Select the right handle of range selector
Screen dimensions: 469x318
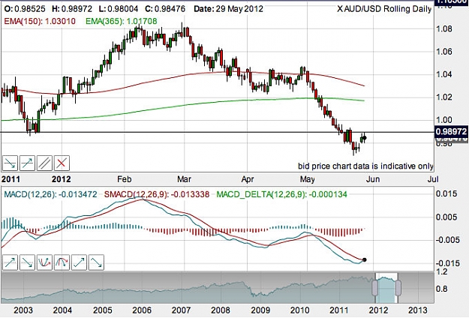click(398, 288)
